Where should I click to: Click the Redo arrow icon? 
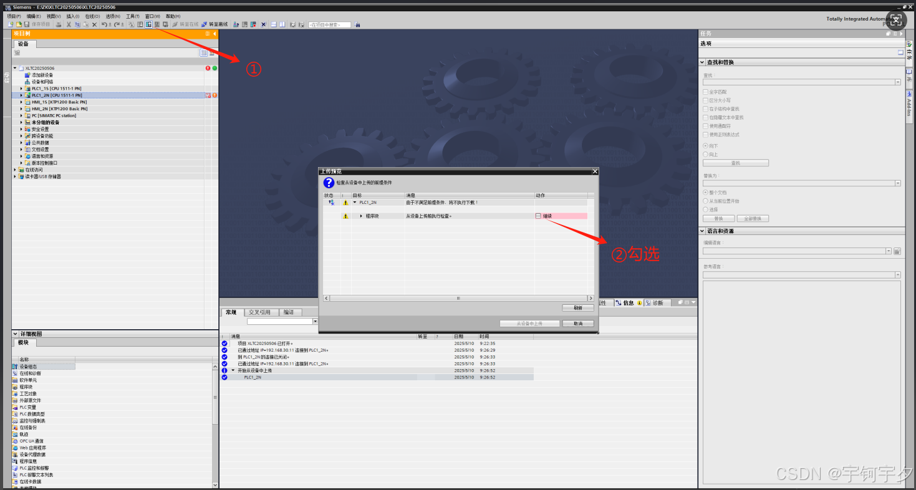(117, 24)
